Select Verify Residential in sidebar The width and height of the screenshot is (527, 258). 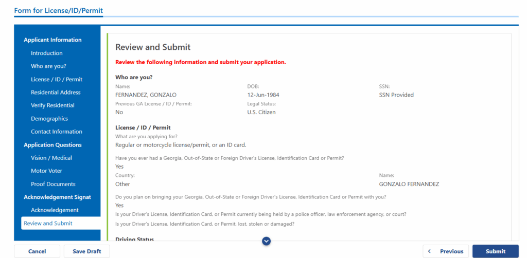[52, 105]
